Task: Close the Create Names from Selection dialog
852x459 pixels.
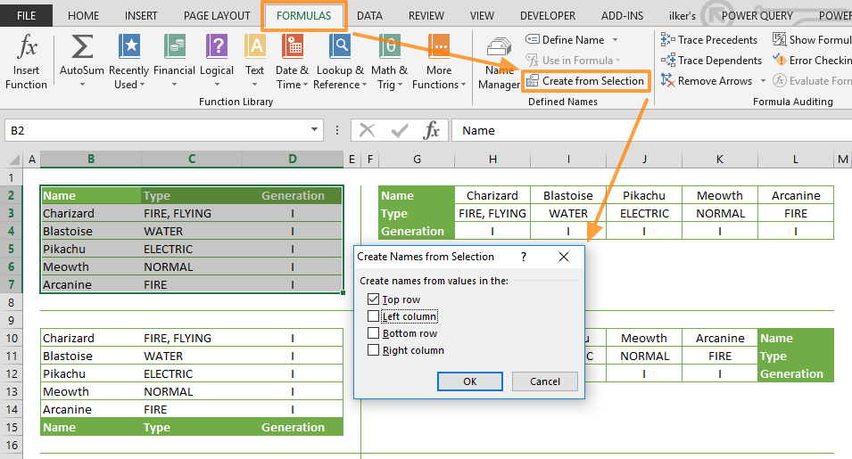Action: (564, 257)
